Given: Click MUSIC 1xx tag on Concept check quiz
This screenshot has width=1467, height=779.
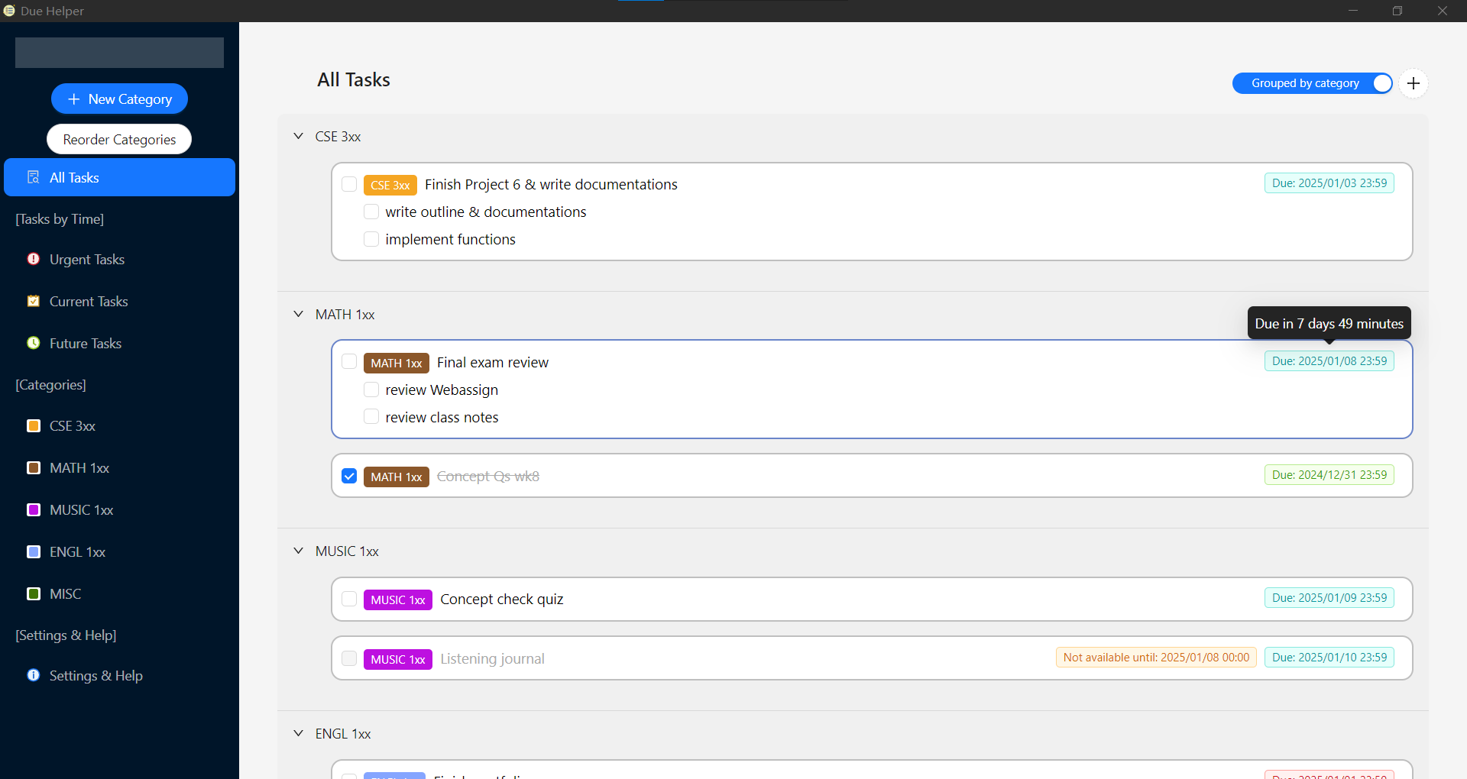Looking at the screenshot, I should [398, 600].
